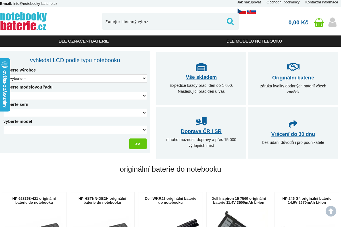This screenshot has width=341, height=227.
Task: Open the Dle označení baterie menu
Action: click(x=84, y=41)
